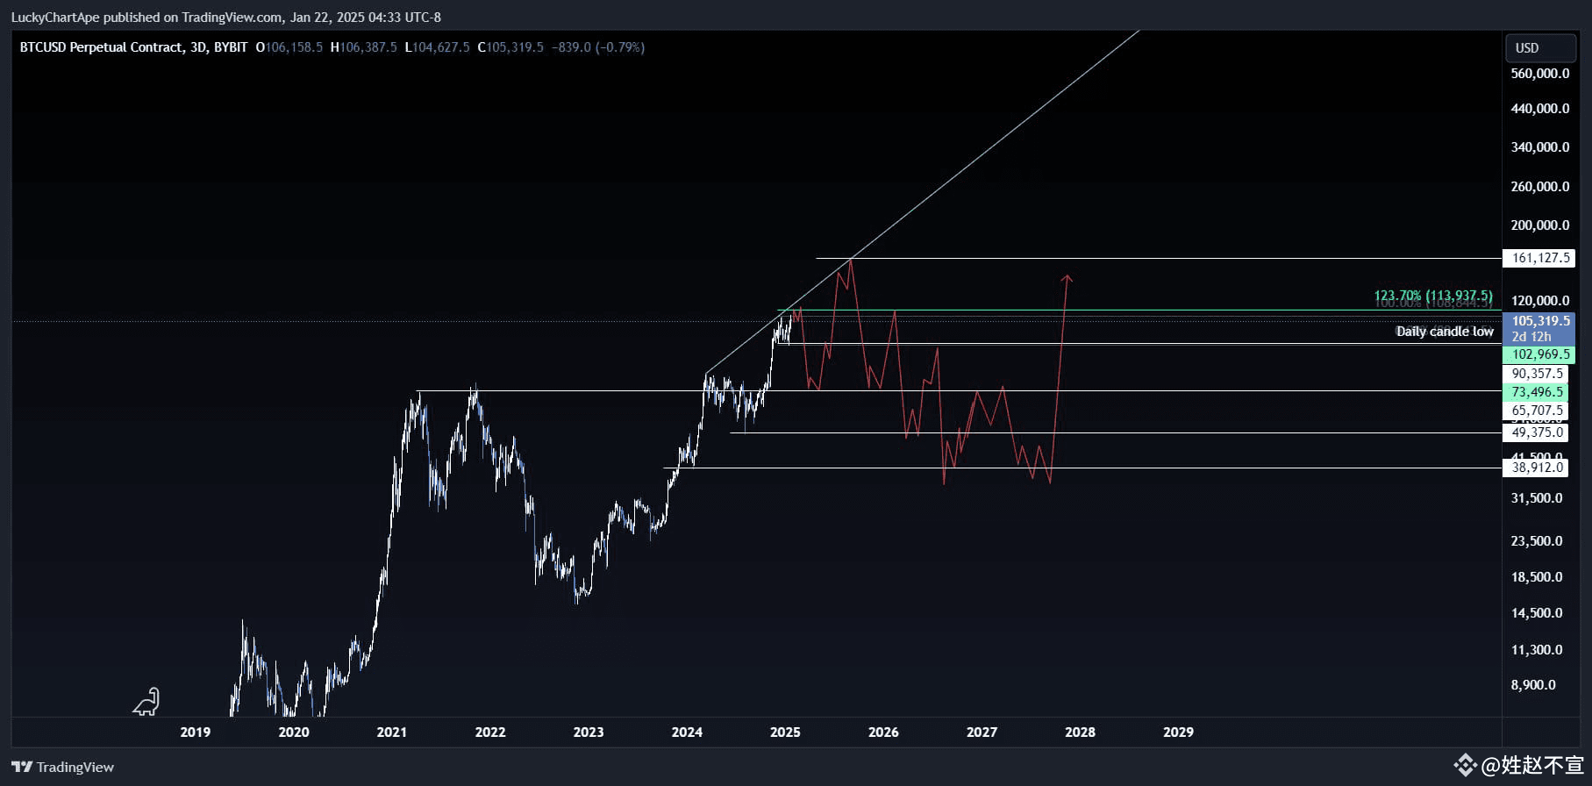Click the small dinosaur icon on the chart
The image size is (1592, 786).
pyautogui.click(x=146, y=702)
